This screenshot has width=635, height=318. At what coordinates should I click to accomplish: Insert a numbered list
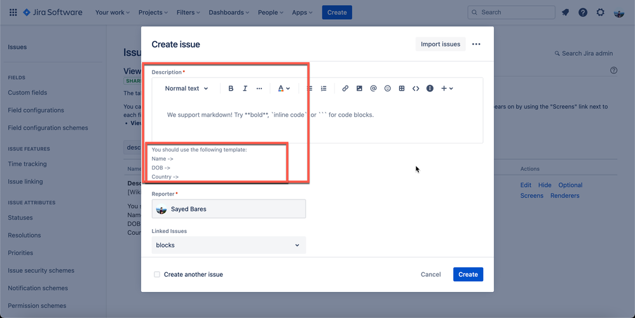point(324,88)
